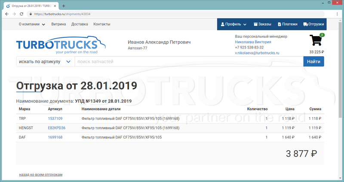Open manager Николаева Виктория link
This screenshot has width=344, height=182.
click(x=253, y=42)
